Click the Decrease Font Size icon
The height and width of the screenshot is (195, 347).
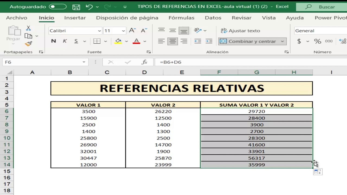coord(144,30)
